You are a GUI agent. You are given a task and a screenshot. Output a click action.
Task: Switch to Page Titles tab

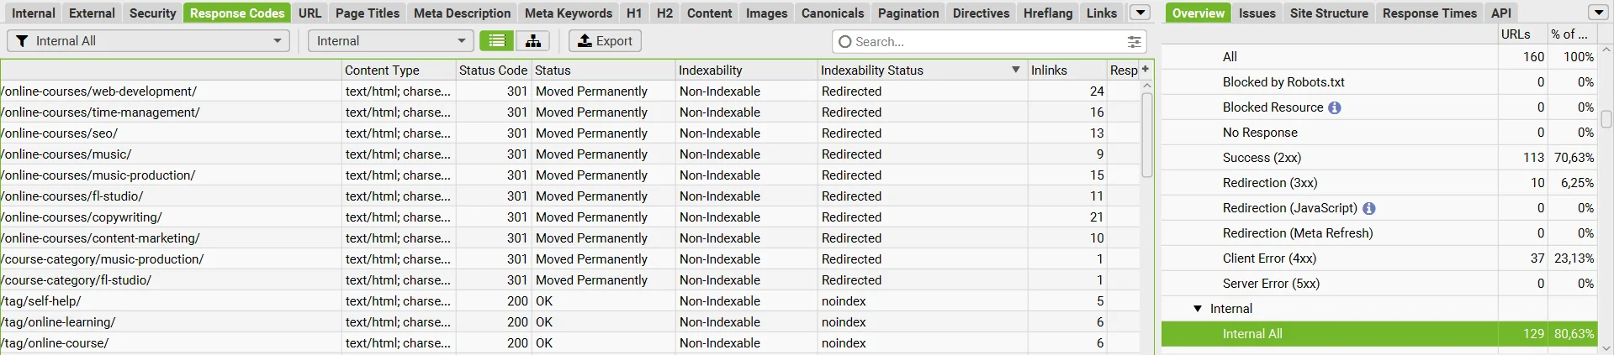pyautogui.click(x=368, y=13)
